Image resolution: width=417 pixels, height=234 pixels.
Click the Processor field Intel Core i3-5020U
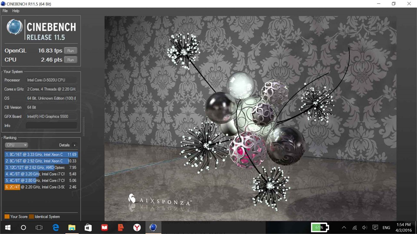tap(51, 80)
